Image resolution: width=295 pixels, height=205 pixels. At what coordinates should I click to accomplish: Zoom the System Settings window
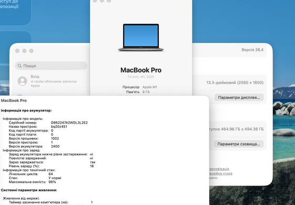point(31,51)
